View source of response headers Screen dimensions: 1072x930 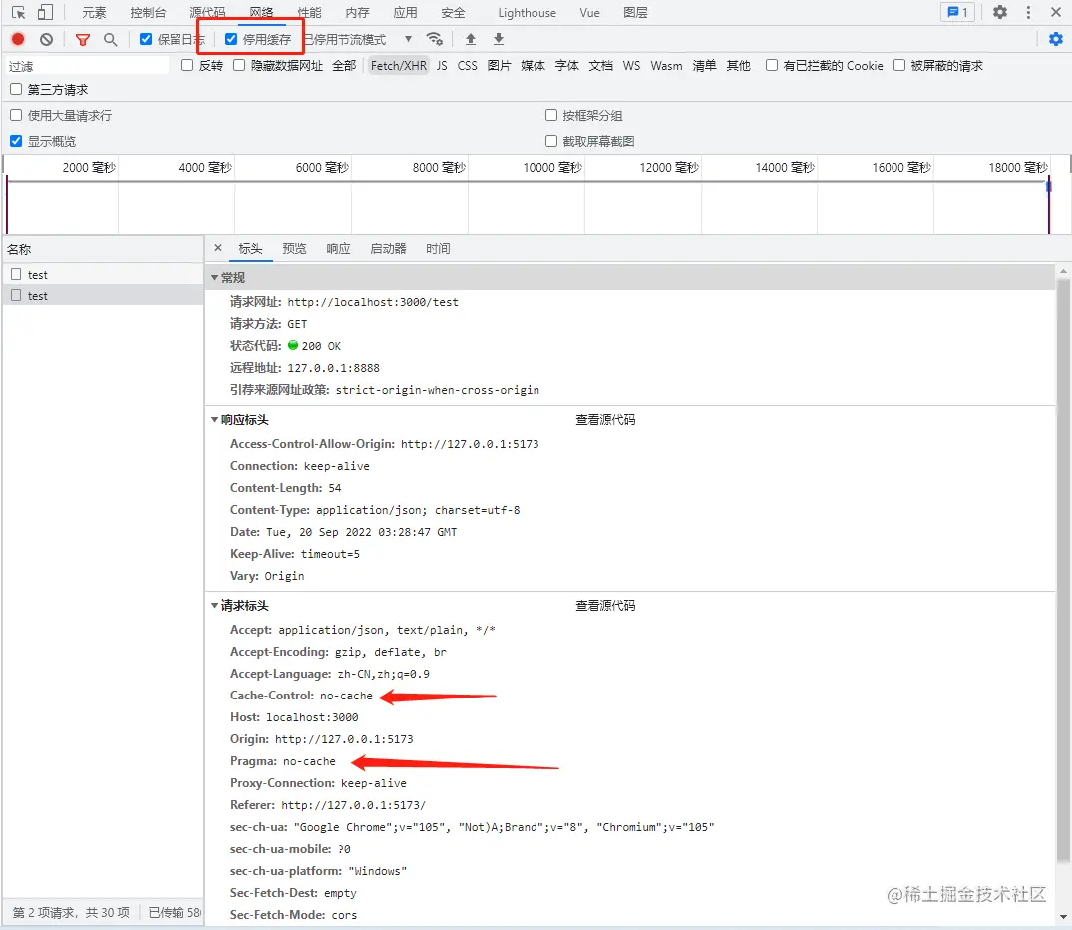coord(605,419)
